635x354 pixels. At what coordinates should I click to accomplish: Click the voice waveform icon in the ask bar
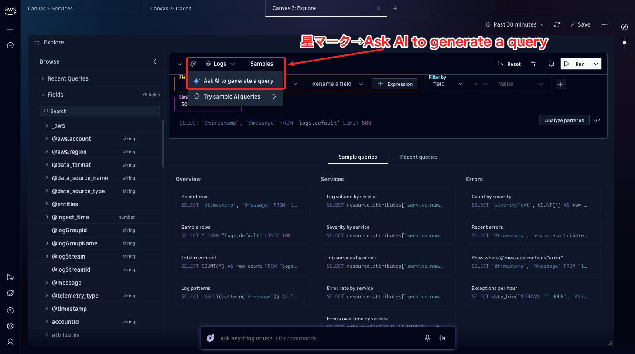[x=442, y=338]
